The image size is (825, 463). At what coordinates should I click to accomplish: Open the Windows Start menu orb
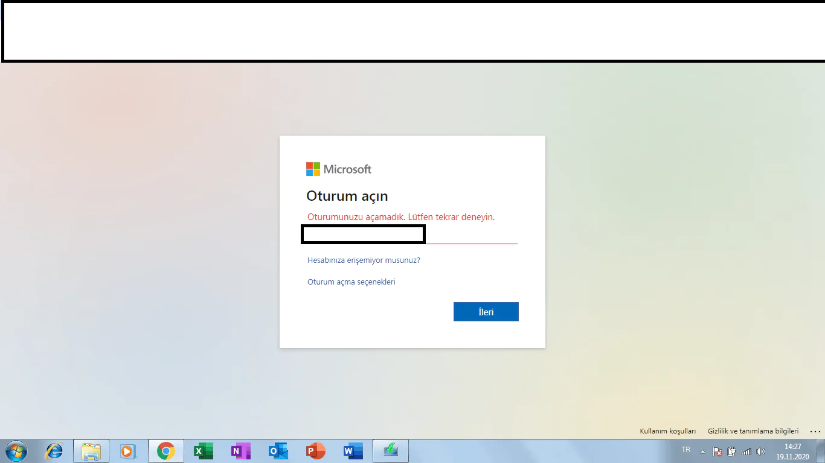(16, 451)
